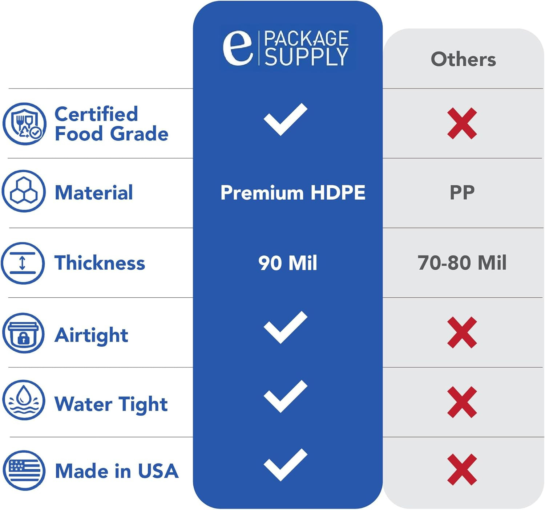
Task: Select the Made in USA flag icon
Action: (x=24, y=470)
